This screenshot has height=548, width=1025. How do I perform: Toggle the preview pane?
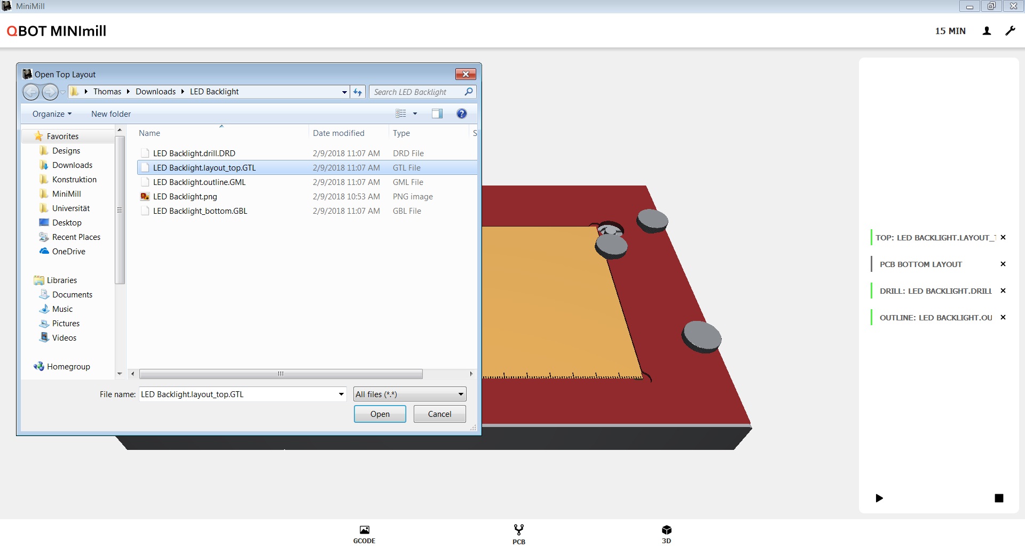437,114
